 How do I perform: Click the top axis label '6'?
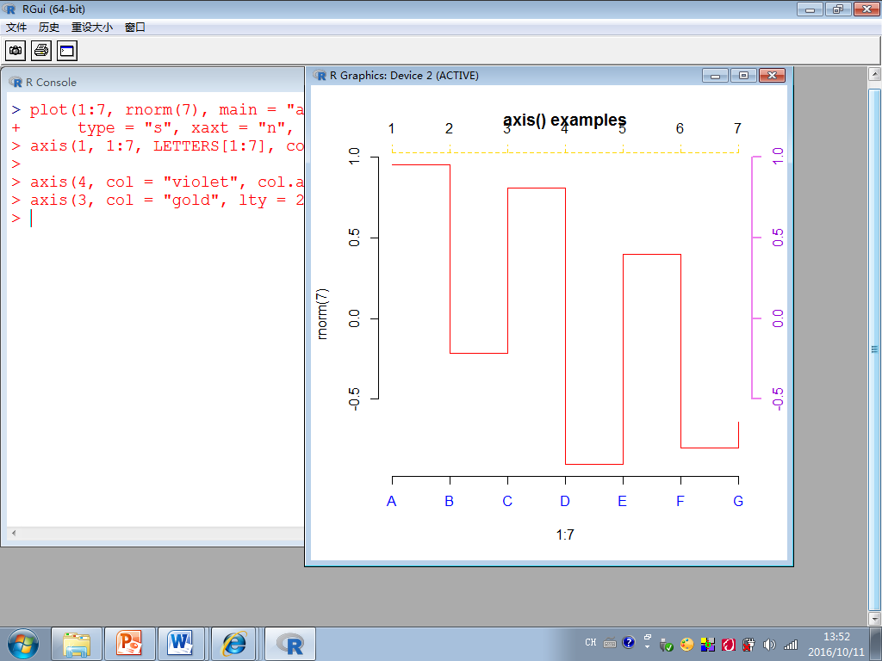(x=680, y=129)
